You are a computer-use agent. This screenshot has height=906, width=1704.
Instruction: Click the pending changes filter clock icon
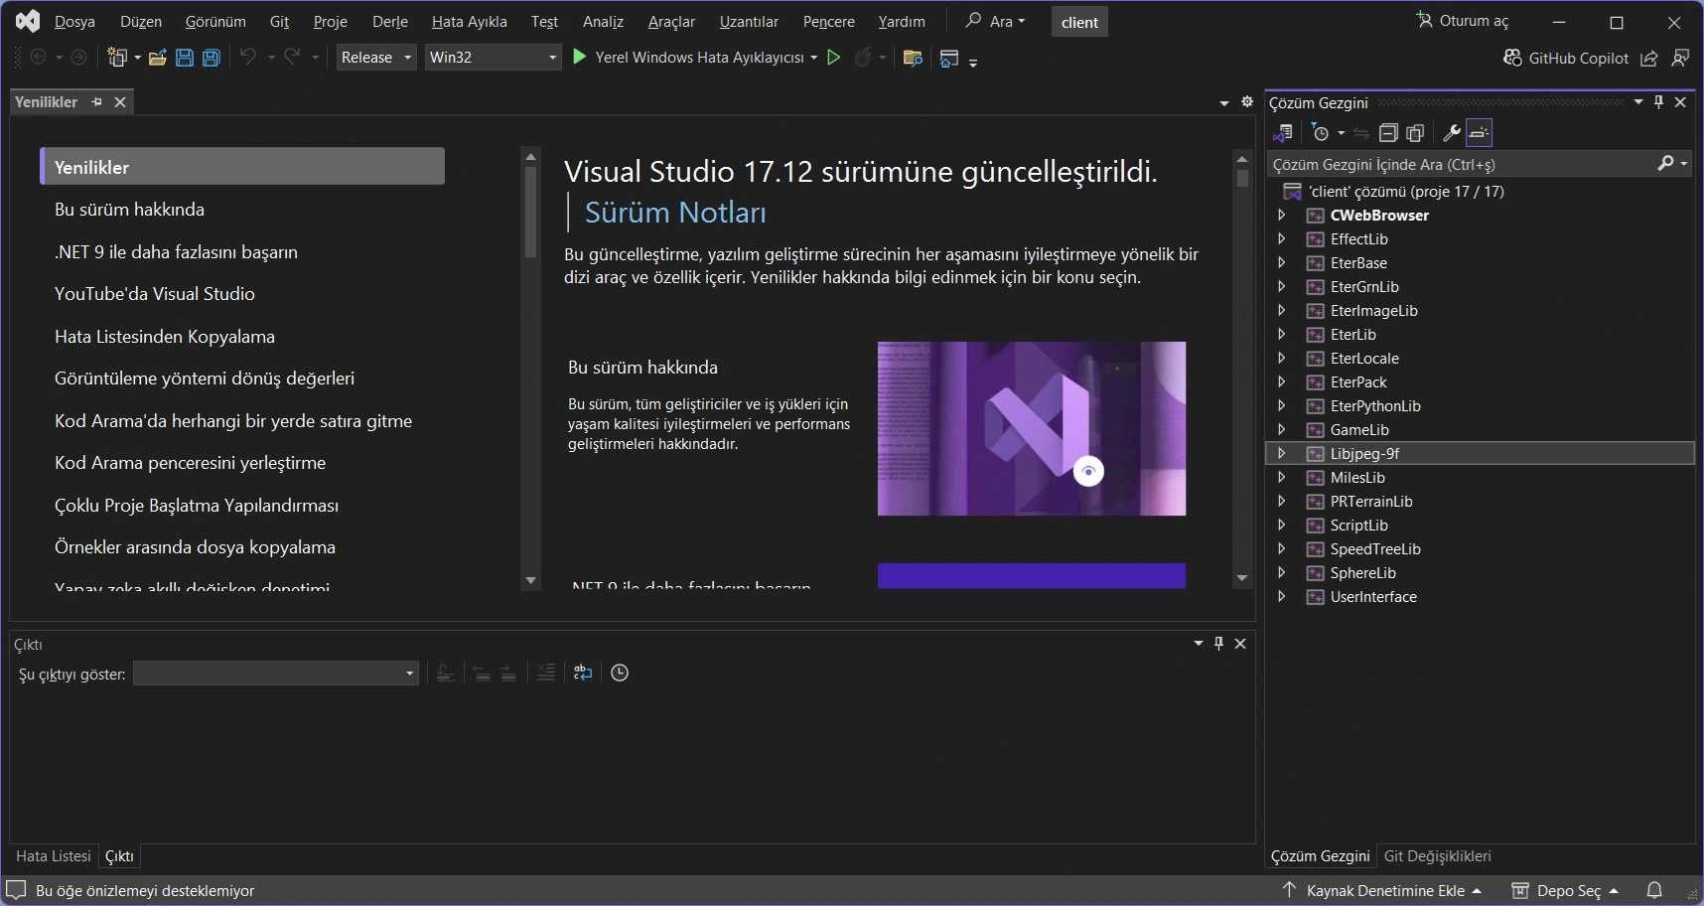pyautogui.click(x=1320, y=132)
